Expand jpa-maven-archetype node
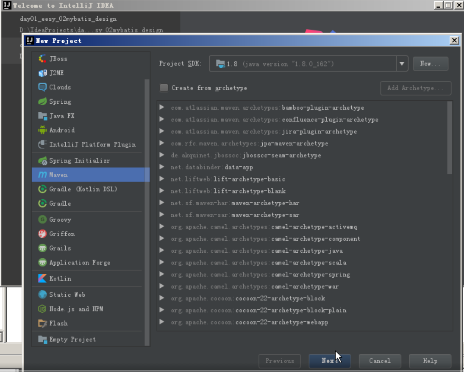This screenshot has width=464, height=372. coord(162,143)
